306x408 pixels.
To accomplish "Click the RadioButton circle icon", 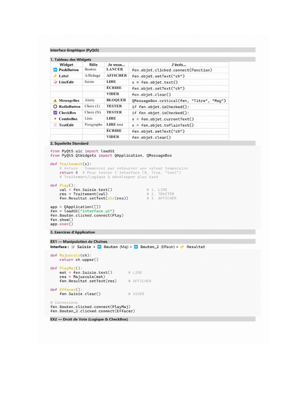I will 55,106.
